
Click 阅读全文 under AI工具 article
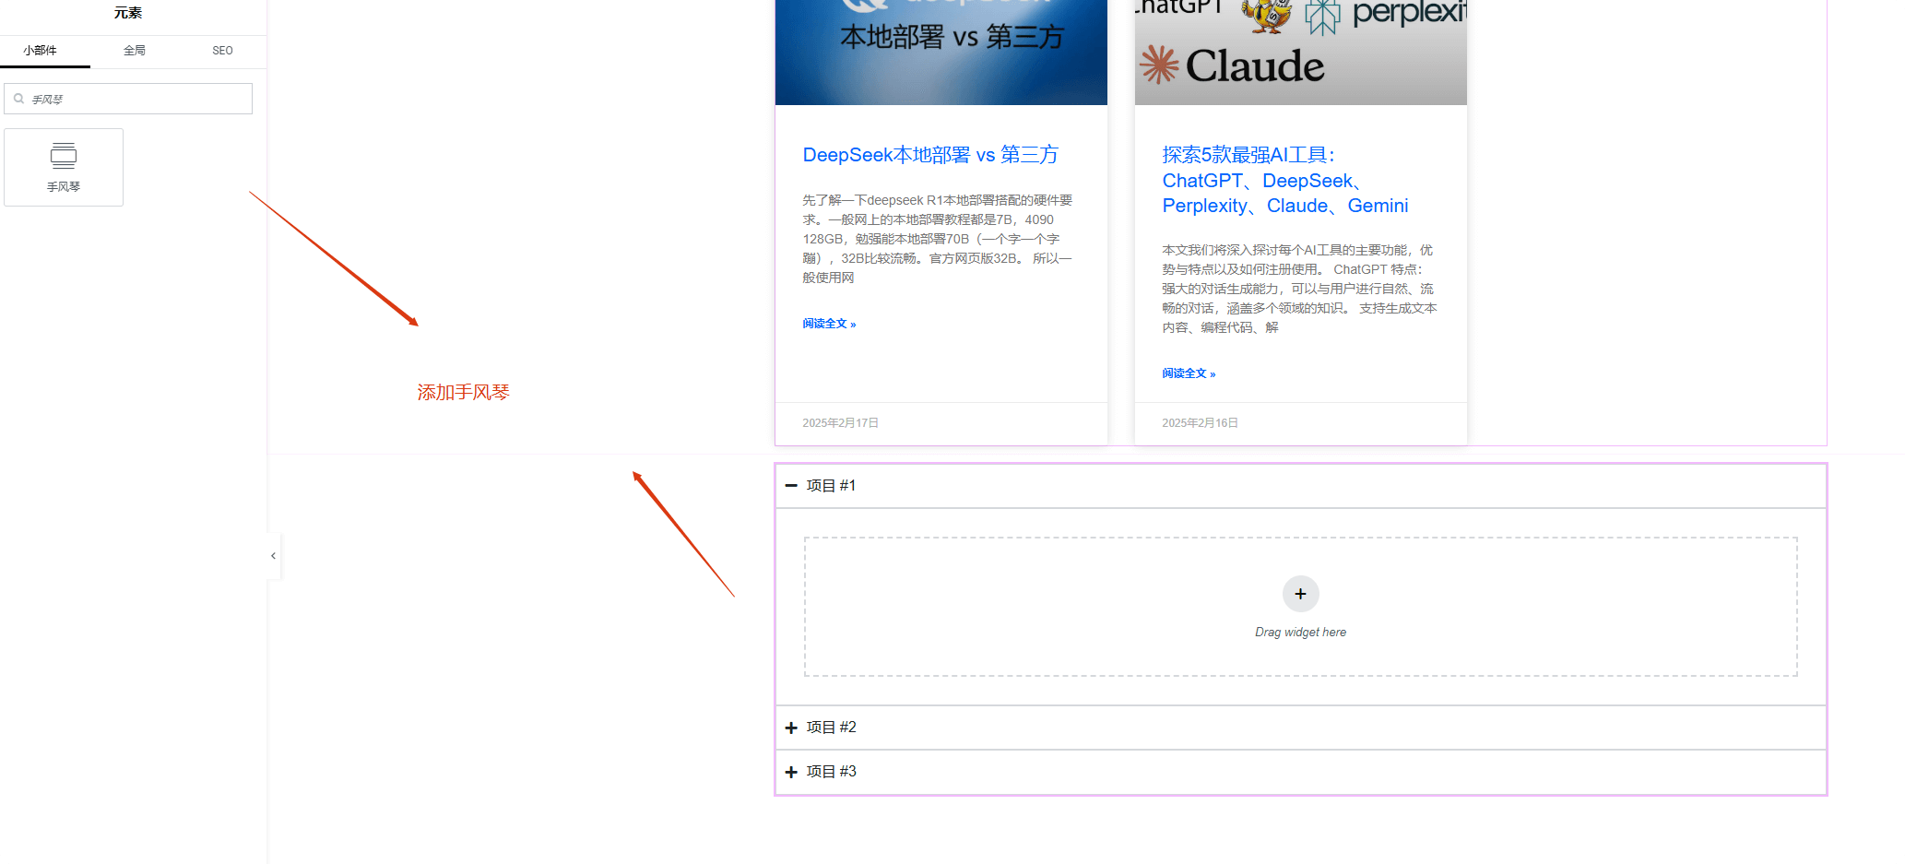point(1189,373)
